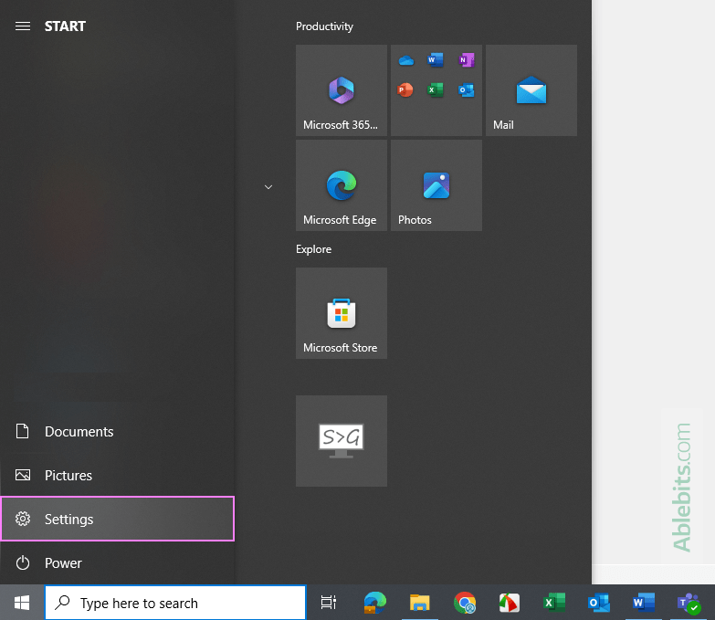Click Outlook icon in Office folder tile
The width and height of the screenshot is (715, 620).
[x=466, y=89]
